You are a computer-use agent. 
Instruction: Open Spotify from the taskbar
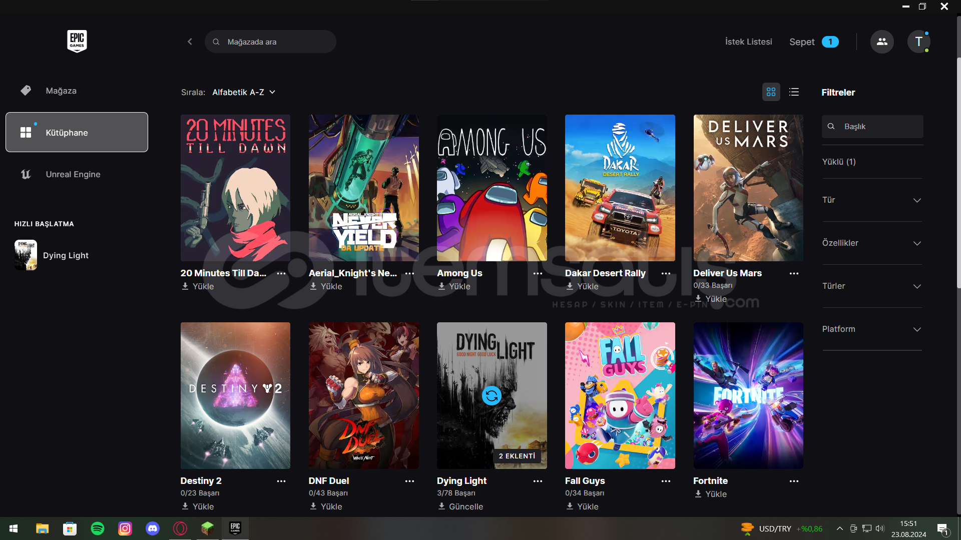point(98,528)
